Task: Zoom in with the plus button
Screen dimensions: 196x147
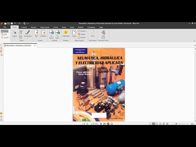Action: [x=188, y=124]
